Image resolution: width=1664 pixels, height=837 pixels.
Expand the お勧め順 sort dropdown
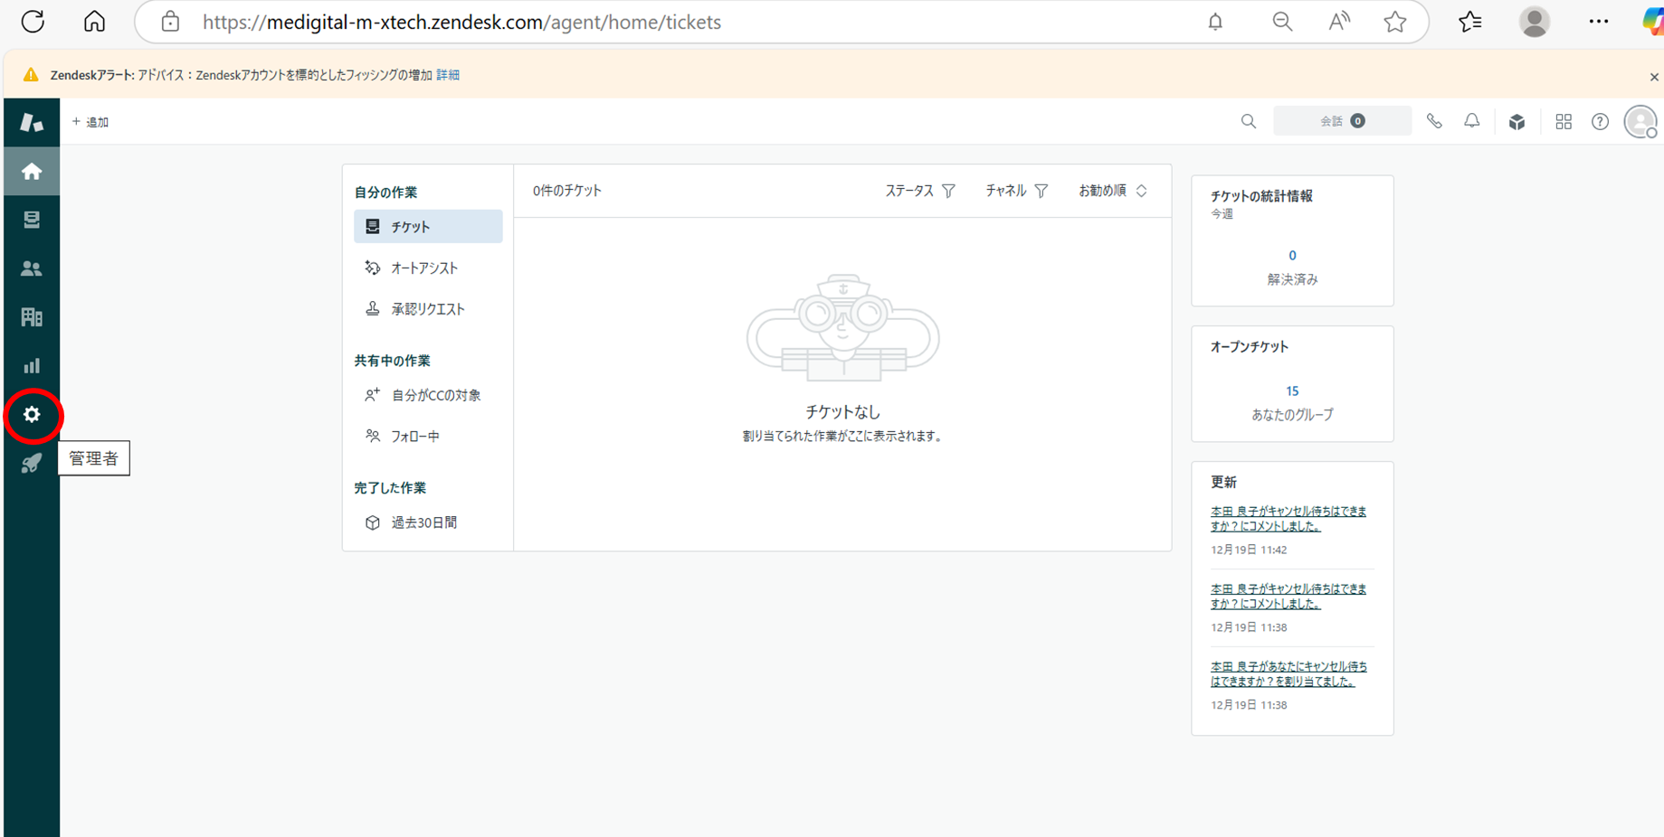(x=1112, y=191)
